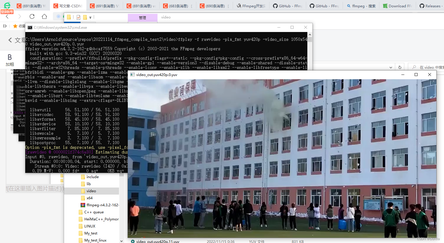Select the file video_out.yuv420p.11.yuv
Image resolution: width=444 pixels, height=243 pixels.
pyautogui.click(x=158, y=242)
